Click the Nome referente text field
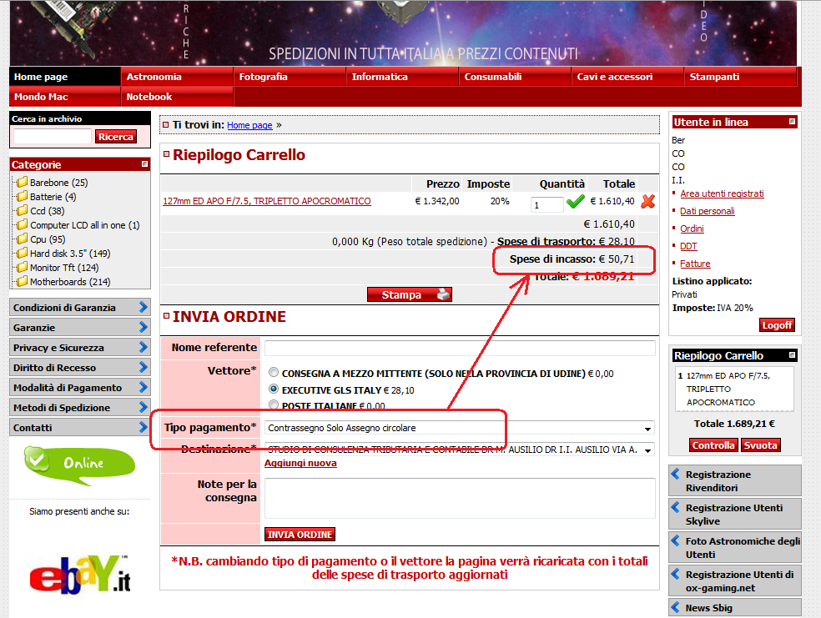Screen dimensions: 821x618 pos(460,348)
